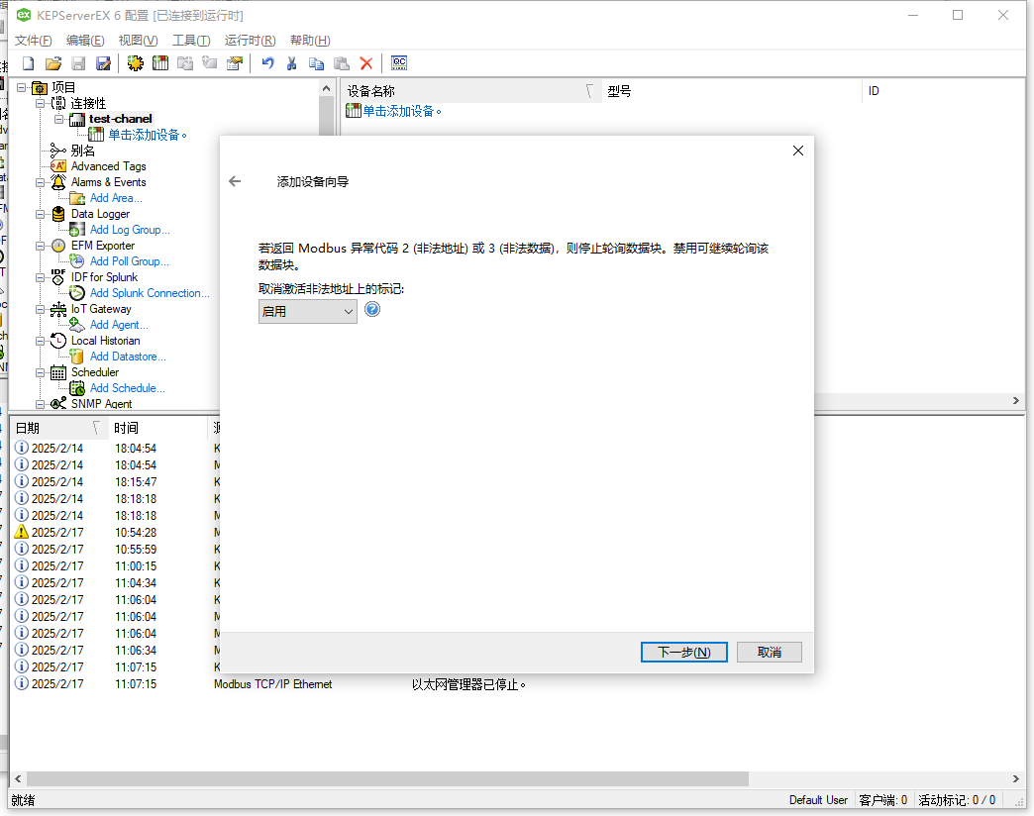The width and height of the screenshot is (1034, 816).
Task: Collapse the Scheduler tree node
Action: pyautogui.click(x=41, y=371)
